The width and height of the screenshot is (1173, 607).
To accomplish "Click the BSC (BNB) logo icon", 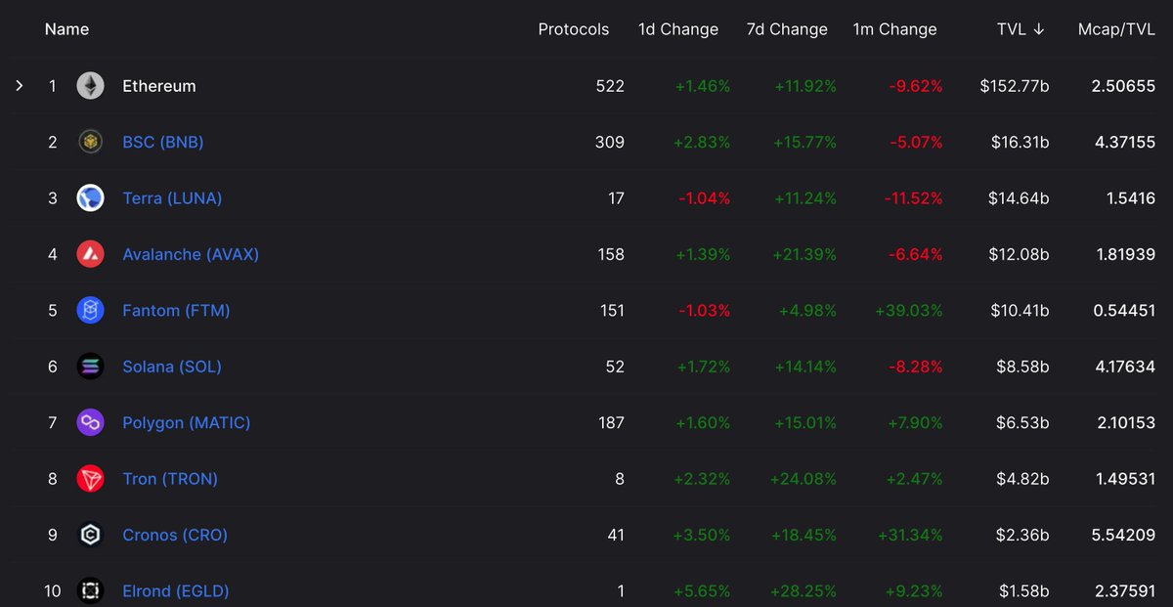I will [x=91, y=142].
